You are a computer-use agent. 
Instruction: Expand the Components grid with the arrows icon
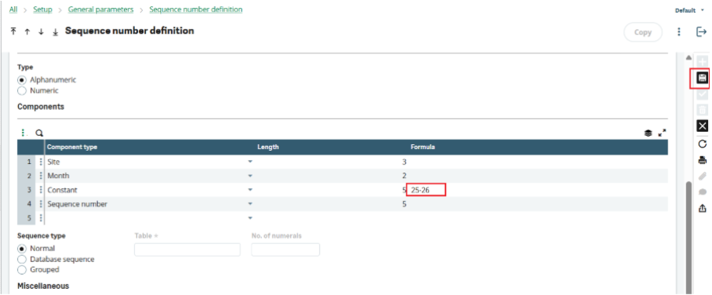(662, 133)
